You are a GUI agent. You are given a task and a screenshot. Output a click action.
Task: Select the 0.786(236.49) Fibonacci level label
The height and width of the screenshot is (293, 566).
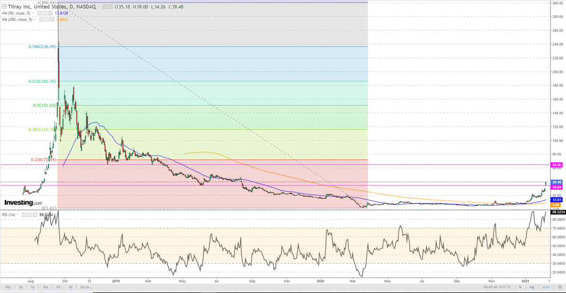click(42, 46)
